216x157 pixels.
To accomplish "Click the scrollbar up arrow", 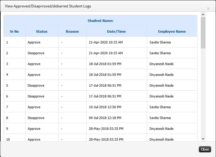I will pos(203,14).
